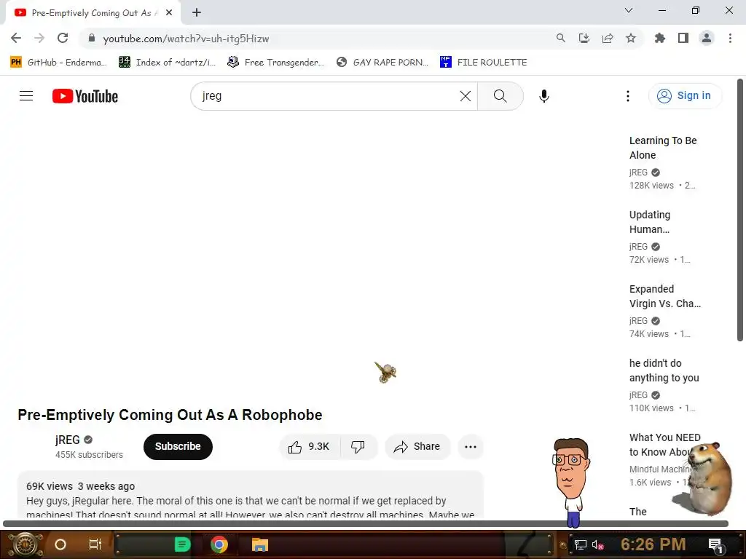Click the horizontal scrollbar thumb
Screen dimensions: 746x559
[x=366, y=523]
